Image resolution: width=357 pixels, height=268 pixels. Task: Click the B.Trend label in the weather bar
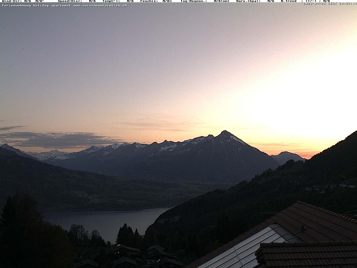(289, 1)
